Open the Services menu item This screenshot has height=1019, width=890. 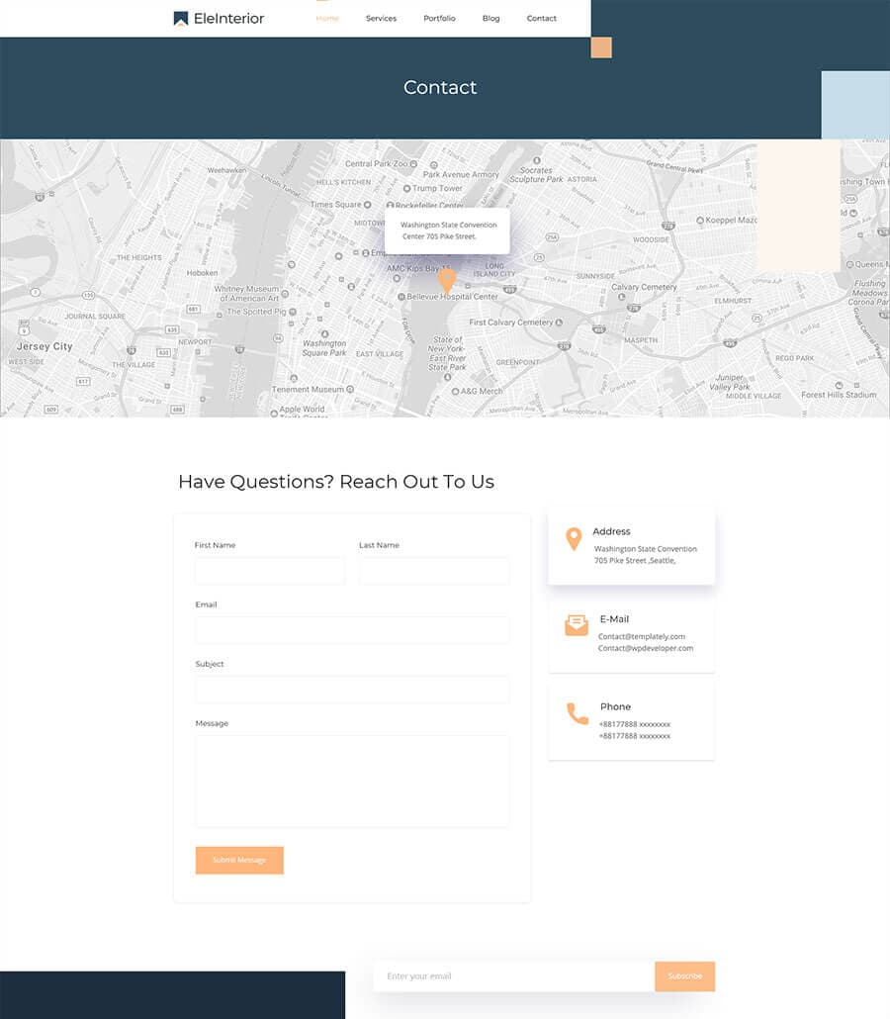coord(381,18)
